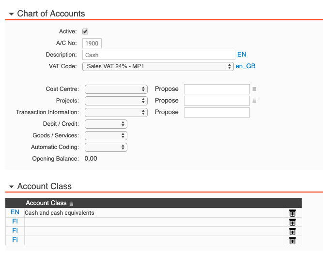Open the Automatic Coding dropdown
The image size is (323, 267).
(x=106, y=147)
